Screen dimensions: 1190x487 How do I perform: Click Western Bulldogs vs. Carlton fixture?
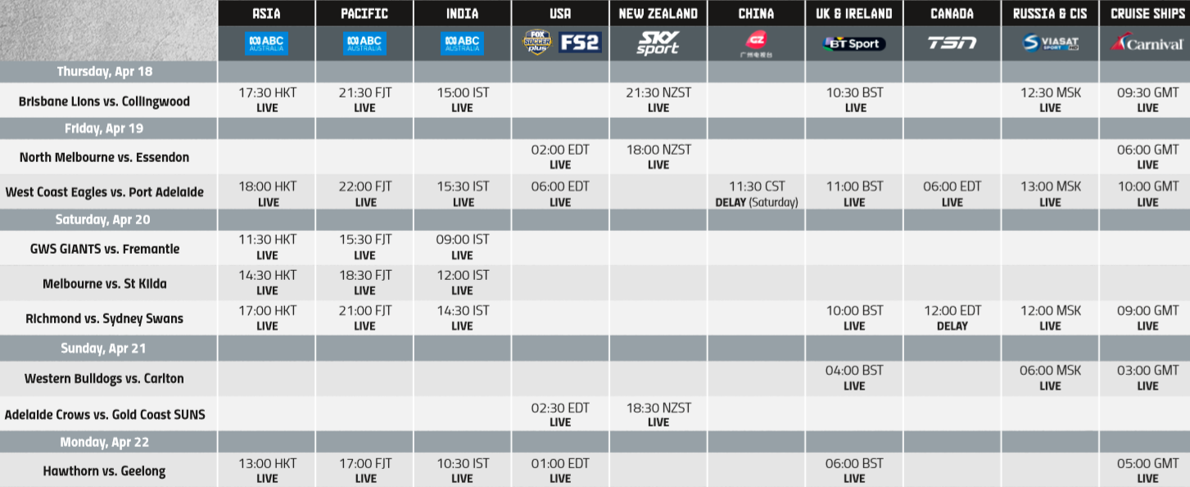(x=104, y=378)
